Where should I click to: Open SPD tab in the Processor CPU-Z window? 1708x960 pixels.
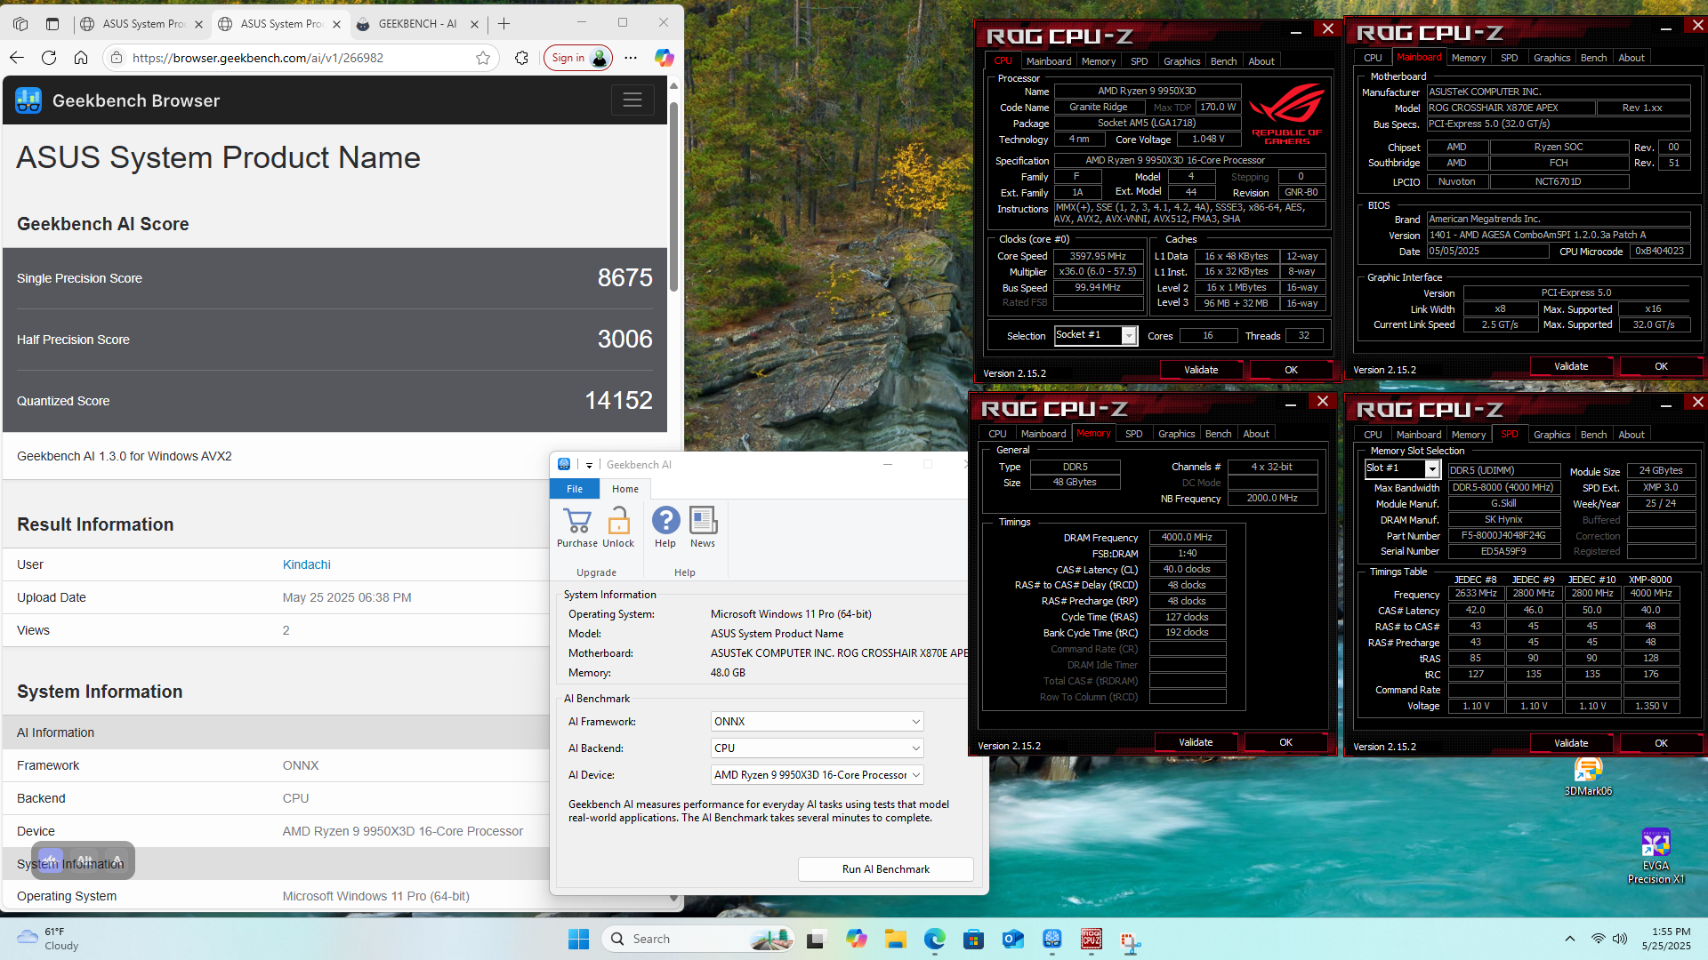[1140, 61]
